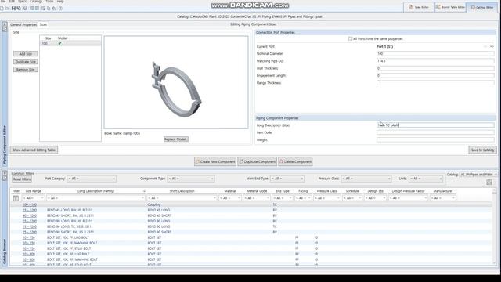501x282 pixels.
Task: Select the BEND 45 SHORT, BW row
Action: (x=250, y=215)
